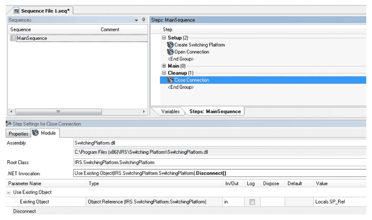This screenshot has width=372, height=220.
Task: Click the Module tab's .NET icon
Action: click(x=35, y=133)
